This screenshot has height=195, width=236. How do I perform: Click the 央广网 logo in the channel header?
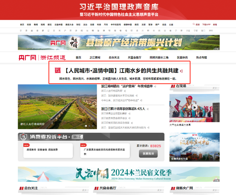[27, 56]
